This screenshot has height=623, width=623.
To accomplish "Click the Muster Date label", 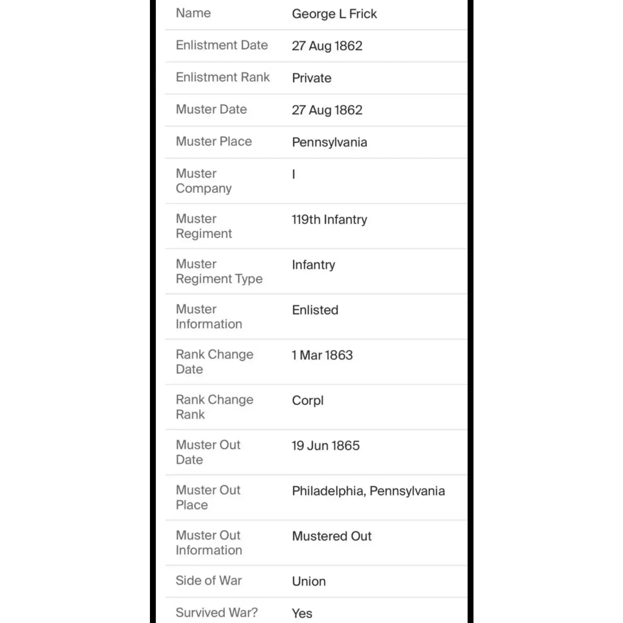I will [211, 109].
